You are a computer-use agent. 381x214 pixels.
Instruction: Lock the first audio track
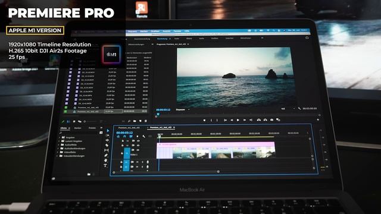(x=121, y=162)
